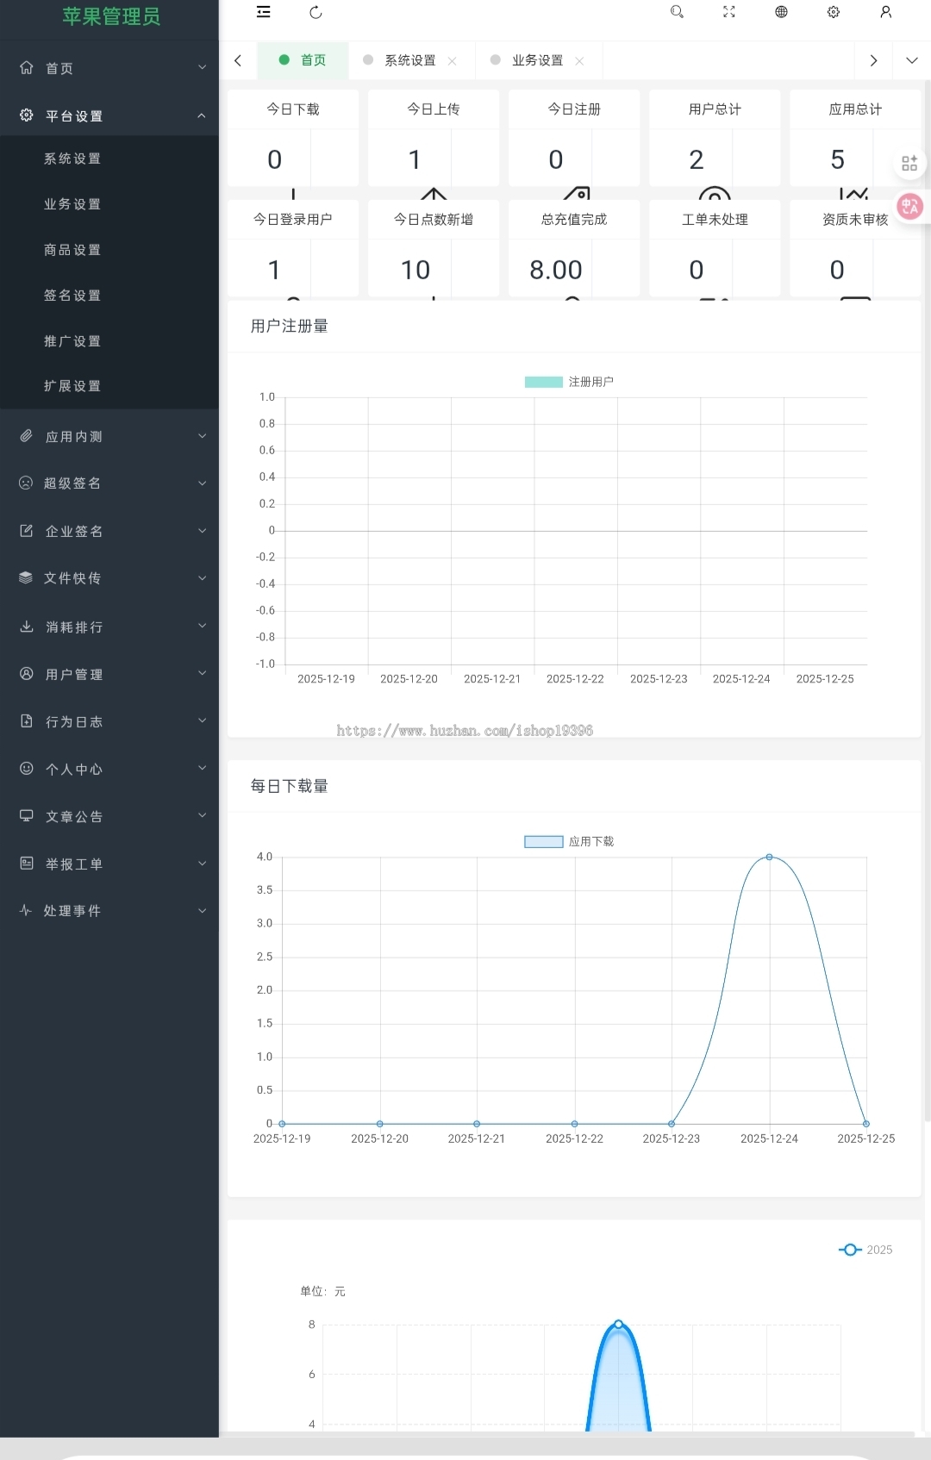Screen dimensions: 931x1460
Task: Click the 消耗排行 download icon
Action: tap(27, 627)
